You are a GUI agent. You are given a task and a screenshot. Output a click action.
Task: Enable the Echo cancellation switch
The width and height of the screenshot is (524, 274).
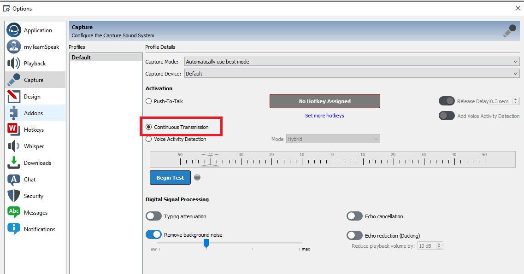(354, 216)
